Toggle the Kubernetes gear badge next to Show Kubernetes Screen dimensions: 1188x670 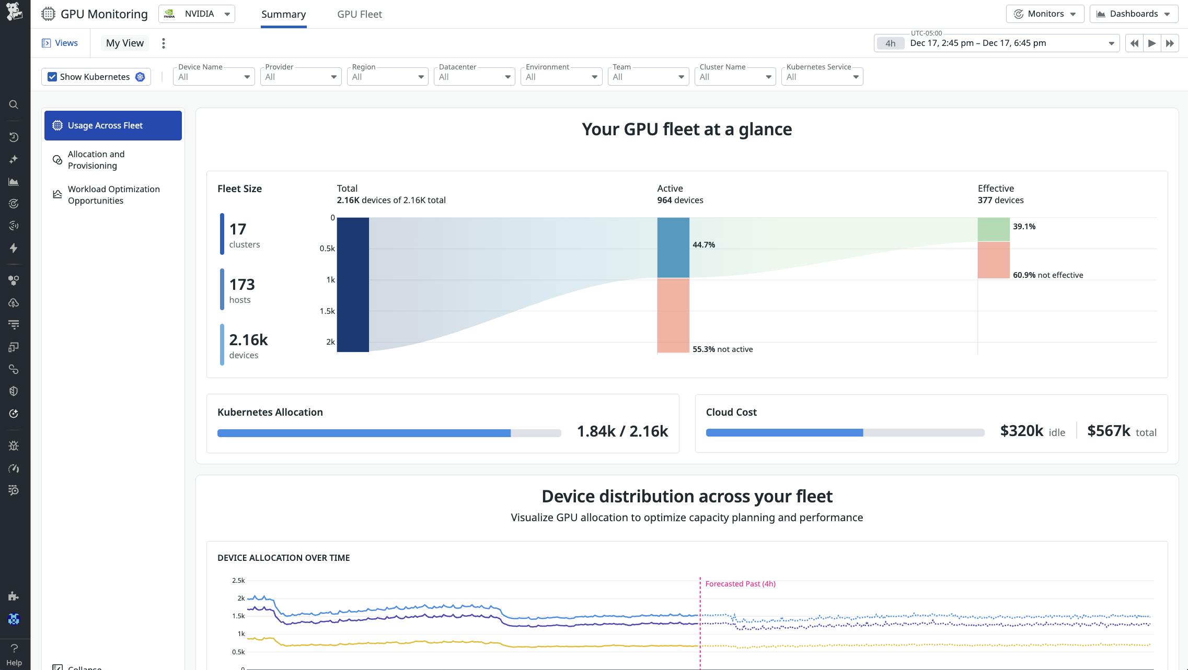pos(140,76)
